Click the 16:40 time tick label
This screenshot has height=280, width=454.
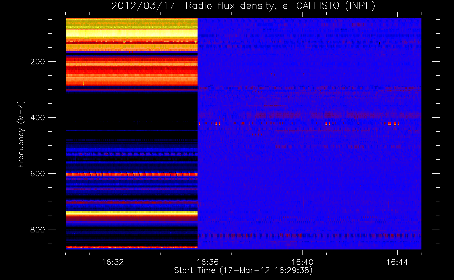tap(302, 262)
